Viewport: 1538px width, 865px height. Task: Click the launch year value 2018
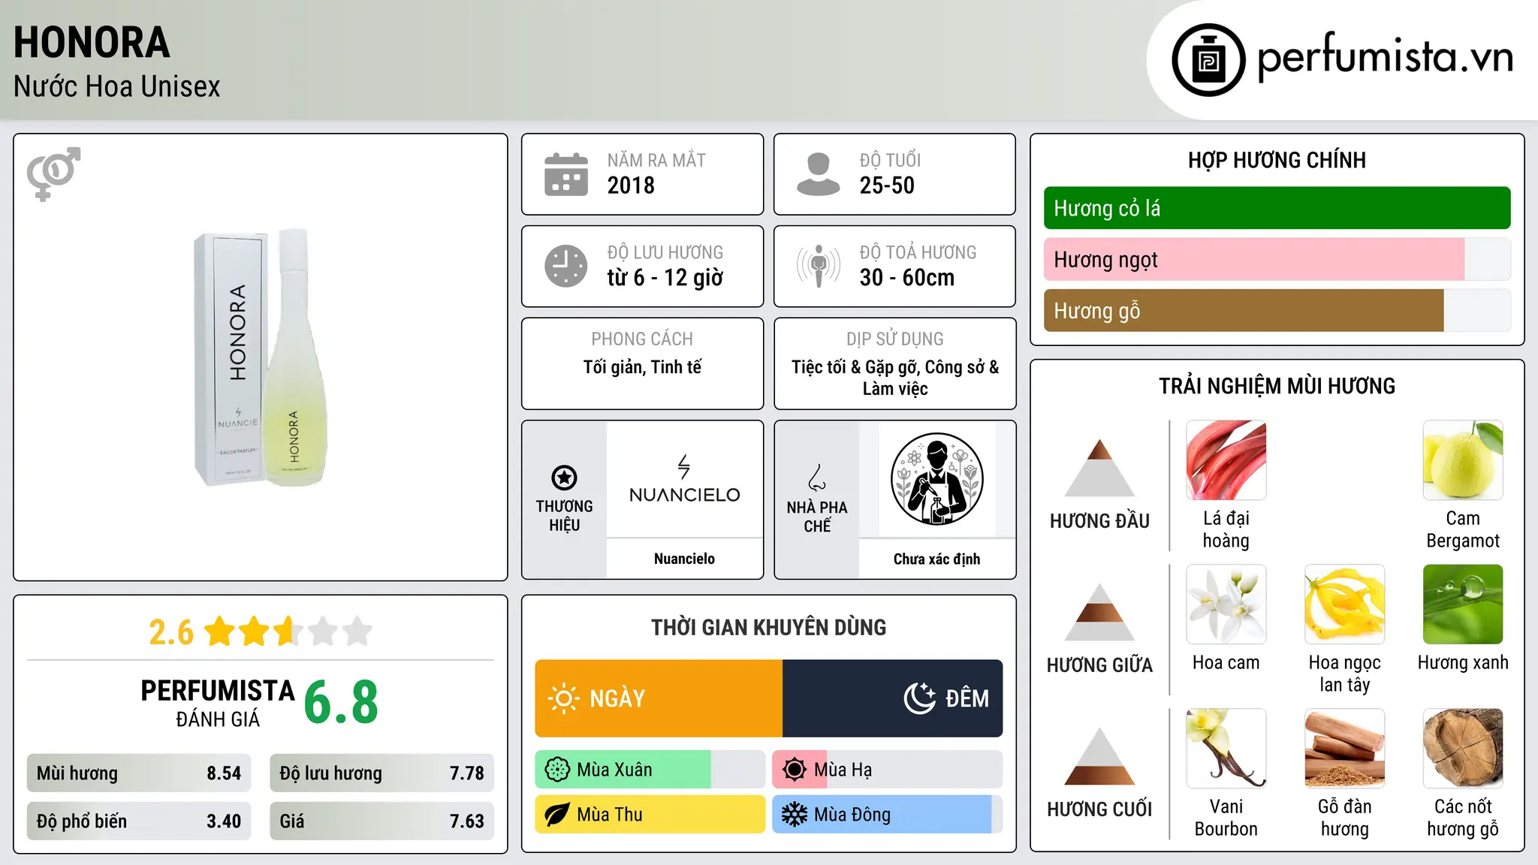point(631,185)
